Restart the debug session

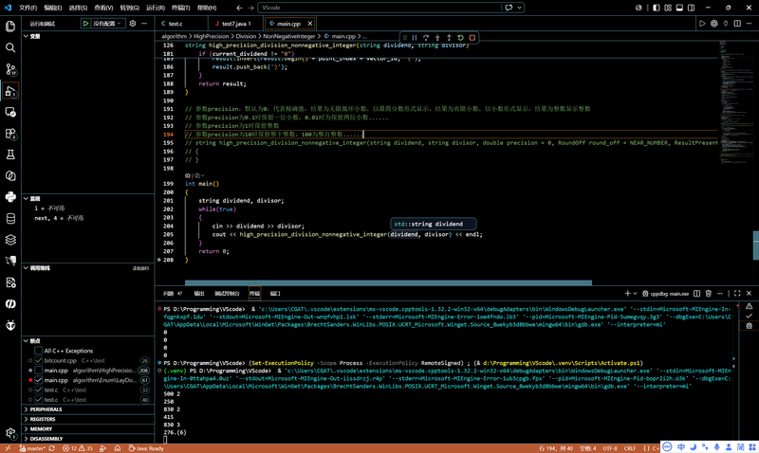point(461,37)
